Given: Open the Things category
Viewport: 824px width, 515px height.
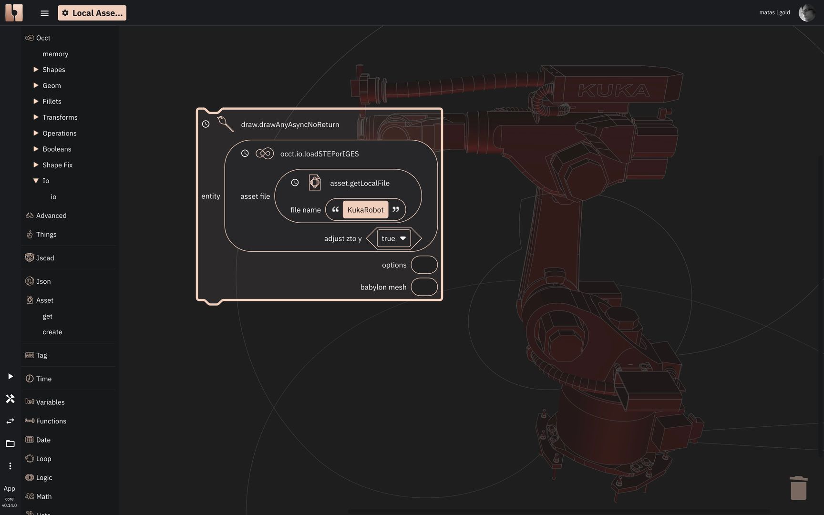Looking at the screenshot, I should point(46,234).
